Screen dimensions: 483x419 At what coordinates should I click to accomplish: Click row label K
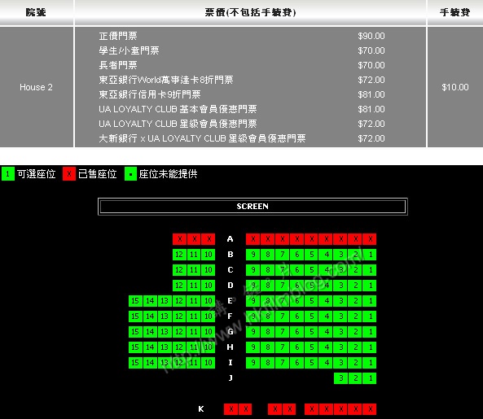[201, 409]
